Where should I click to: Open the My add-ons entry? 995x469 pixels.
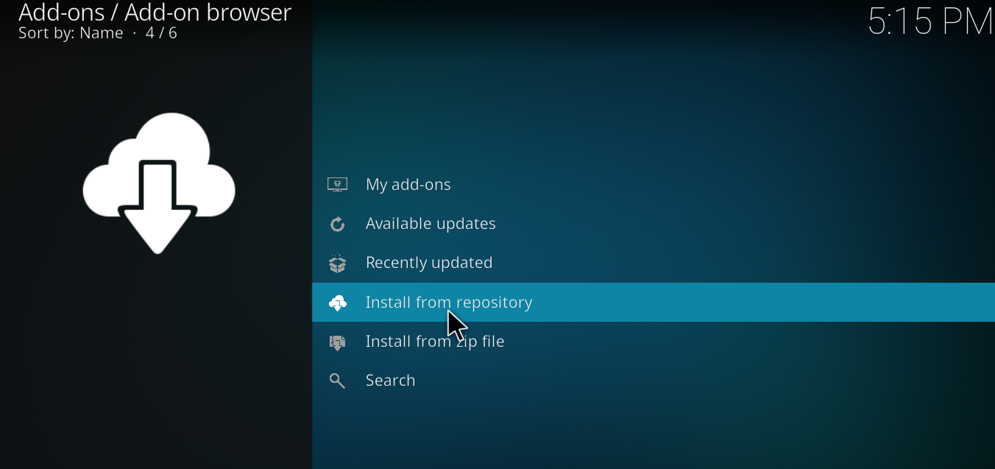tap(408, 184)
